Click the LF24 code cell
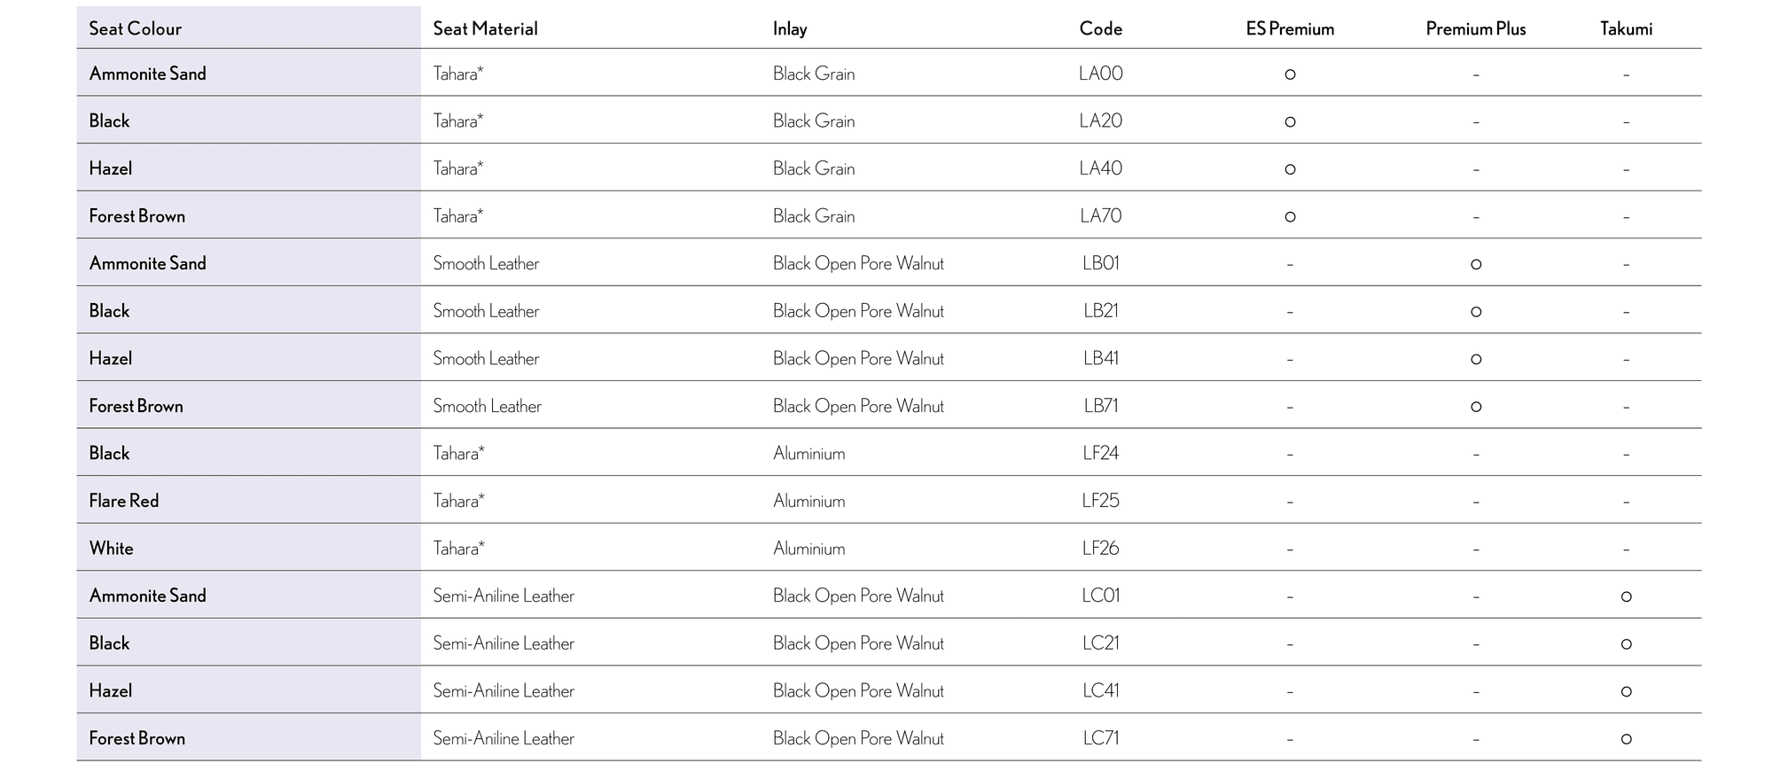Image resolution: width=1773 pixels, height=771 pixels. pos(1100,454)
